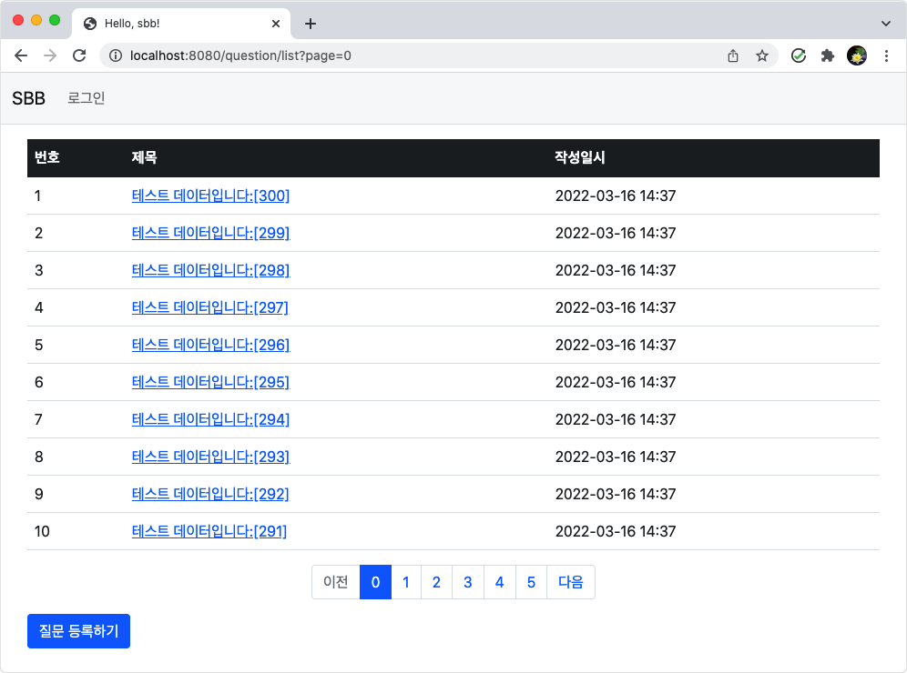Click the share icon in the toolbar
This screenshot has height=673, width=907.
pyautogui.click(x=733, y=55)
